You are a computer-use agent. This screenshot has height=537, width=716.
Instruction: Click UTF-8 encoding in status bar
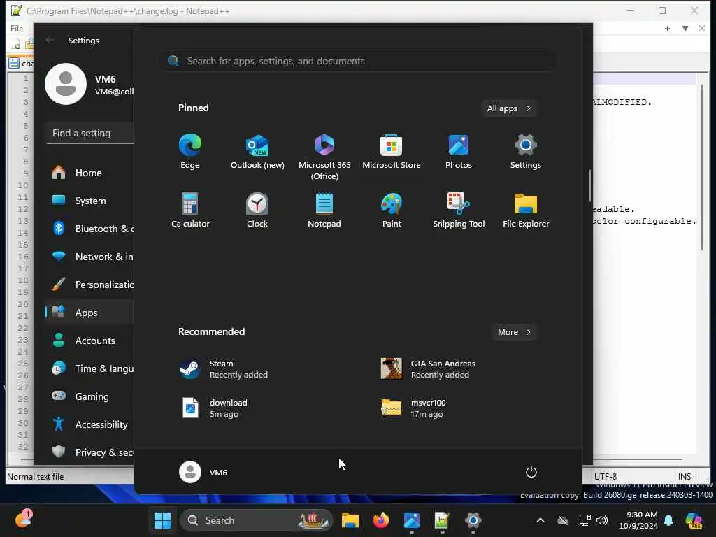point(606,477)
